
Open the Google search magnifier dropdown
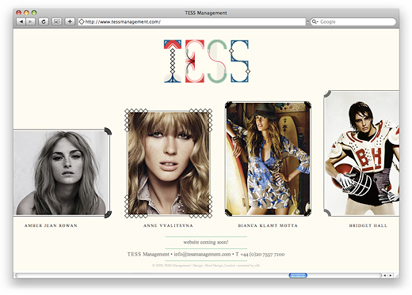point(315,21)
